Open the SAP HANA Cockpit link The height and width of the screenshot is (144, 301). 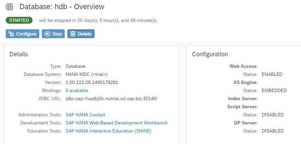pyautogui.click(x=85, y=115)
